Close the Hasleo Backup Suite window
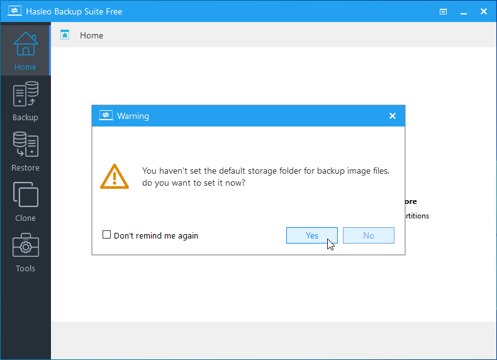 (484, 11)
